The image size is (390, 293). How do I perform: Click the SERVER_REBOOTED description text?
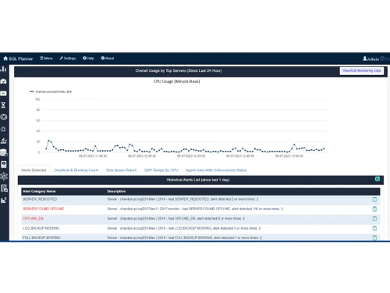pos(183,199)
